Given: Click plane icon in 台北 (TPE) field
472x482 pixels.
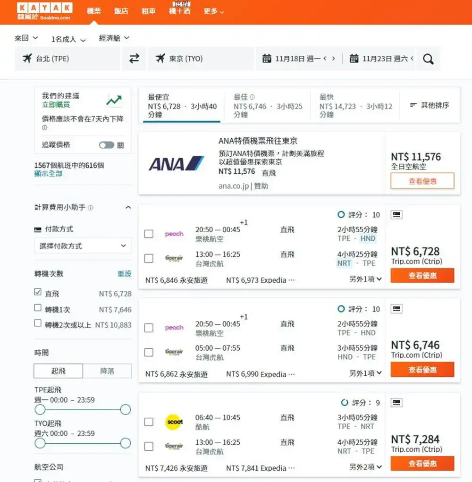Looking at the screenshot, I should 27,58.
